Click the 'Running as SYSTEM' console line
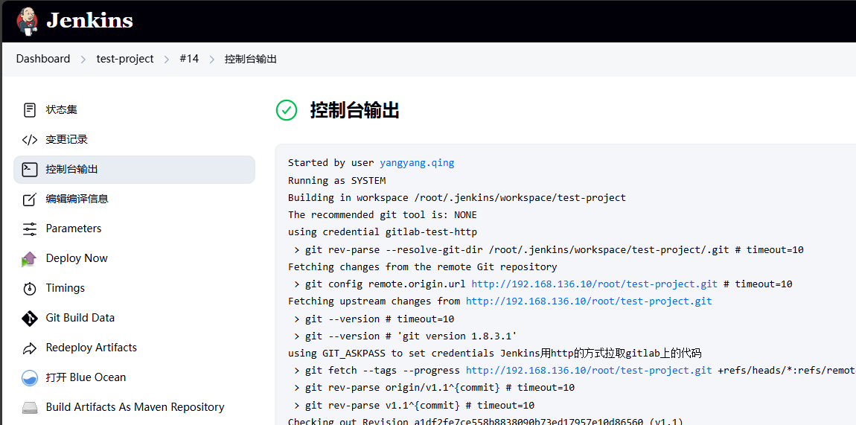The width and height of the screenshot is (856, 425). click(x=337, y=181)
